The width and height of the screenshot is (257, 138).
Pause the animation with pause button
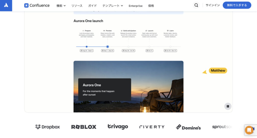coord(228,106)
